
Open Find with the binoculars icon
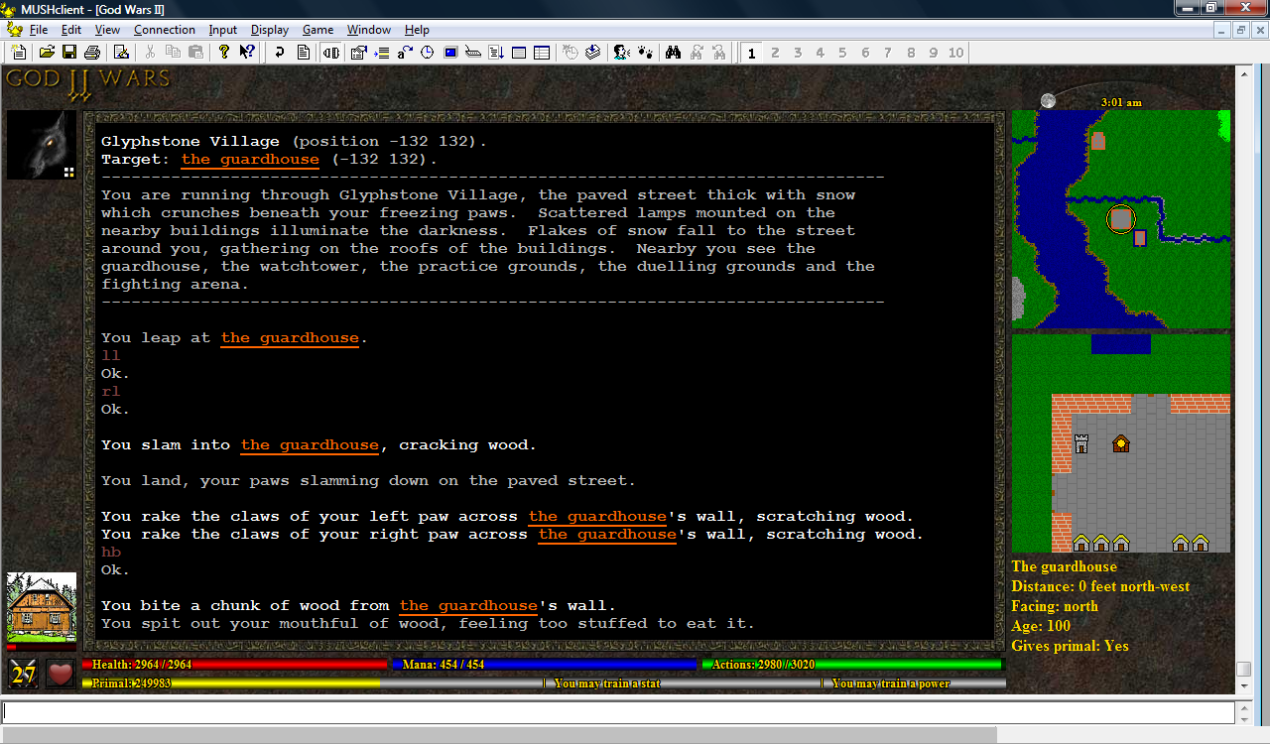(x=673, y=53)
